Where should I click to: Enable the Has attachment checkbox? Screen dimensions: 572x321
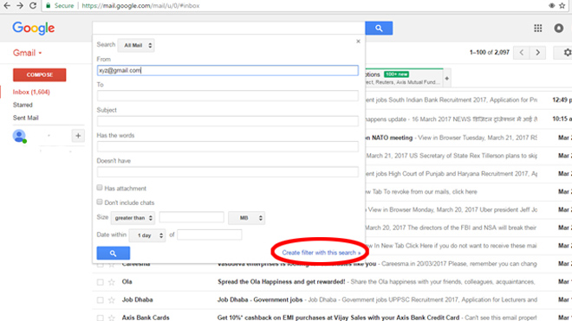pos(100,187)
